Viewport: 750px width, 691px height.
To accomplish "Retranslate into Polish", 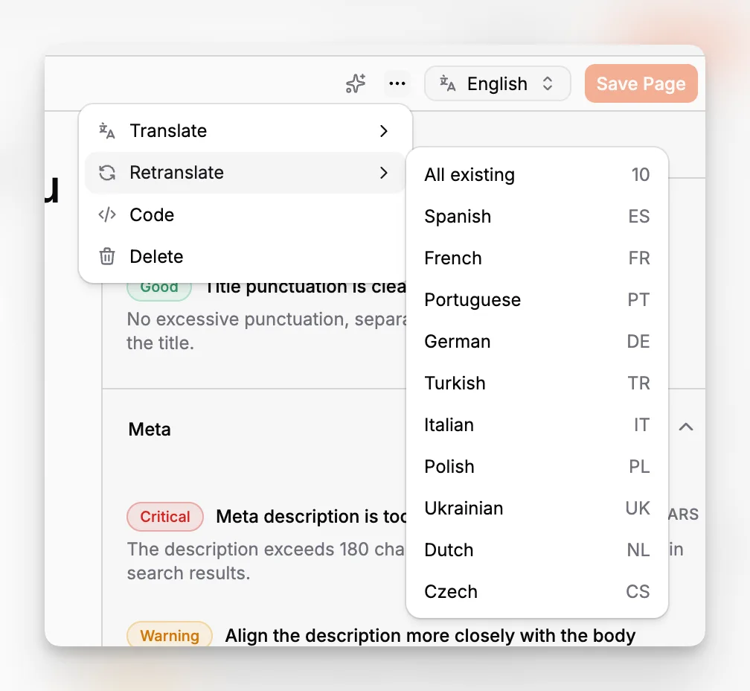I will click(x=536, y=467).
